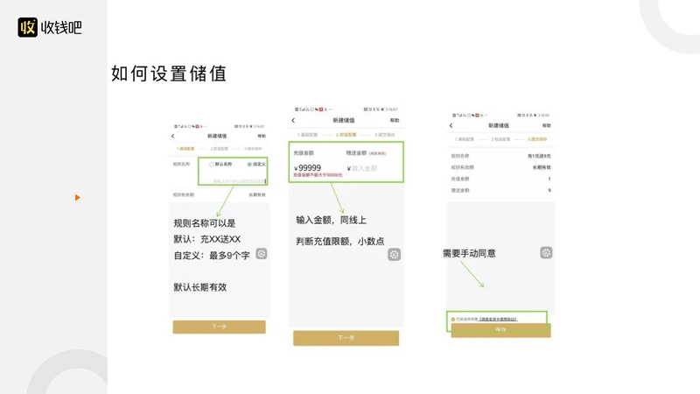Select 1.基础配置 step on the ¥99999 screen
The height and width of the screenshot is (394, 700).
(x=308, y=135)
